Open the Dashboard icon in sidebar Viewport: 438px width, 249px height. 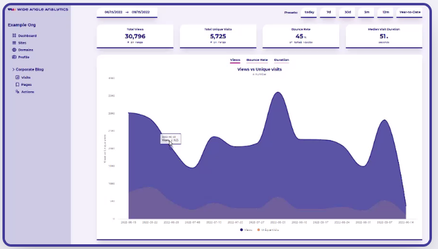pyautogui.click(x=14, y=35)
